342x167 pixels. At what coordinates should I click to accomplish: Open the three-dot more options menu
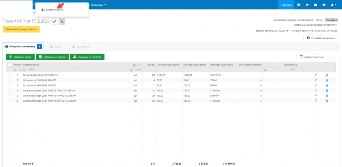[333, 57]
